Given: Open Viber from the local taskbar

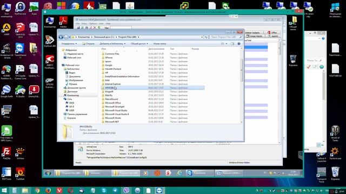Looking at the screenshot, I should [126, 190].
